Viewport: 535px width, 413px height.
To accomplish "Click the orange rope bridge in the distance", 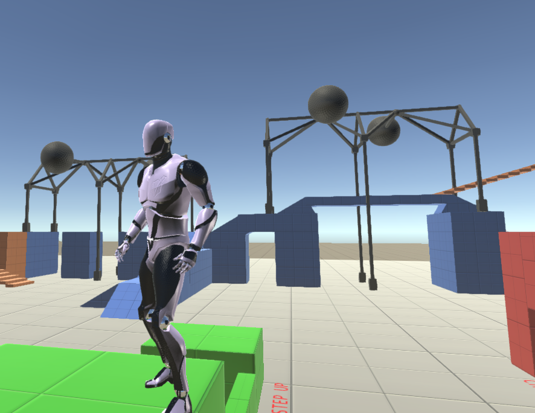I will [486, 181].
